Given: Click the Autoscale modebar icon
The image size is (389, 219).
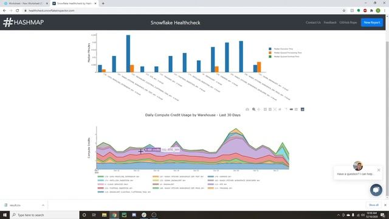Looking at the screenshot, I should 275,109.
